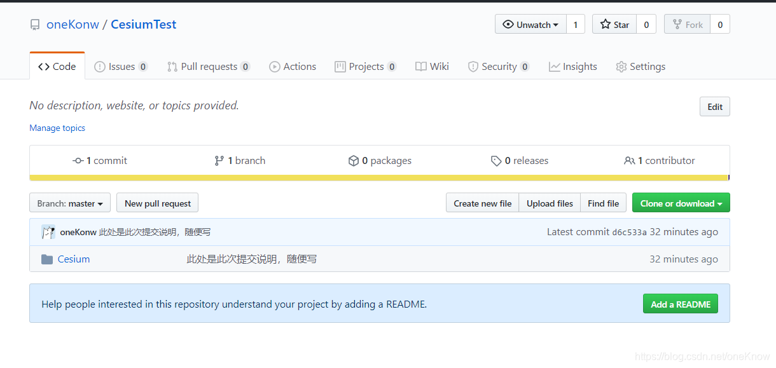Open the Wiki tab
Screen dimensions: 776x368
point(433,67)
